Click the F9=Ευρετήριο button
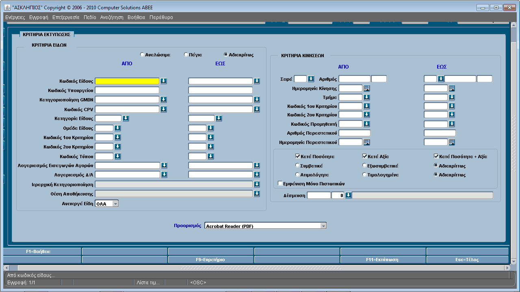Screen dimensions: 520x292 click(x=211, y=260)
